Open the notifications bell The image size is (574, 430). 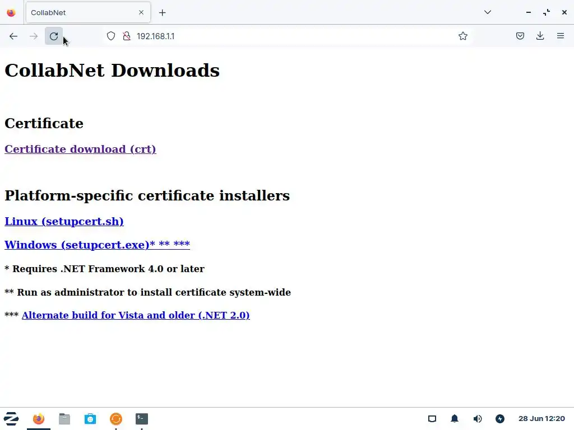click(454, 419)
